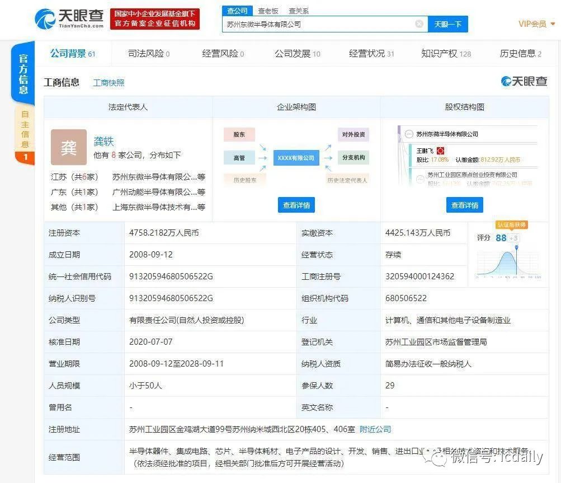Click the 分支机构 box in structure diagram
The width and height of the screenshot is (561, 483).
[353, 157]
